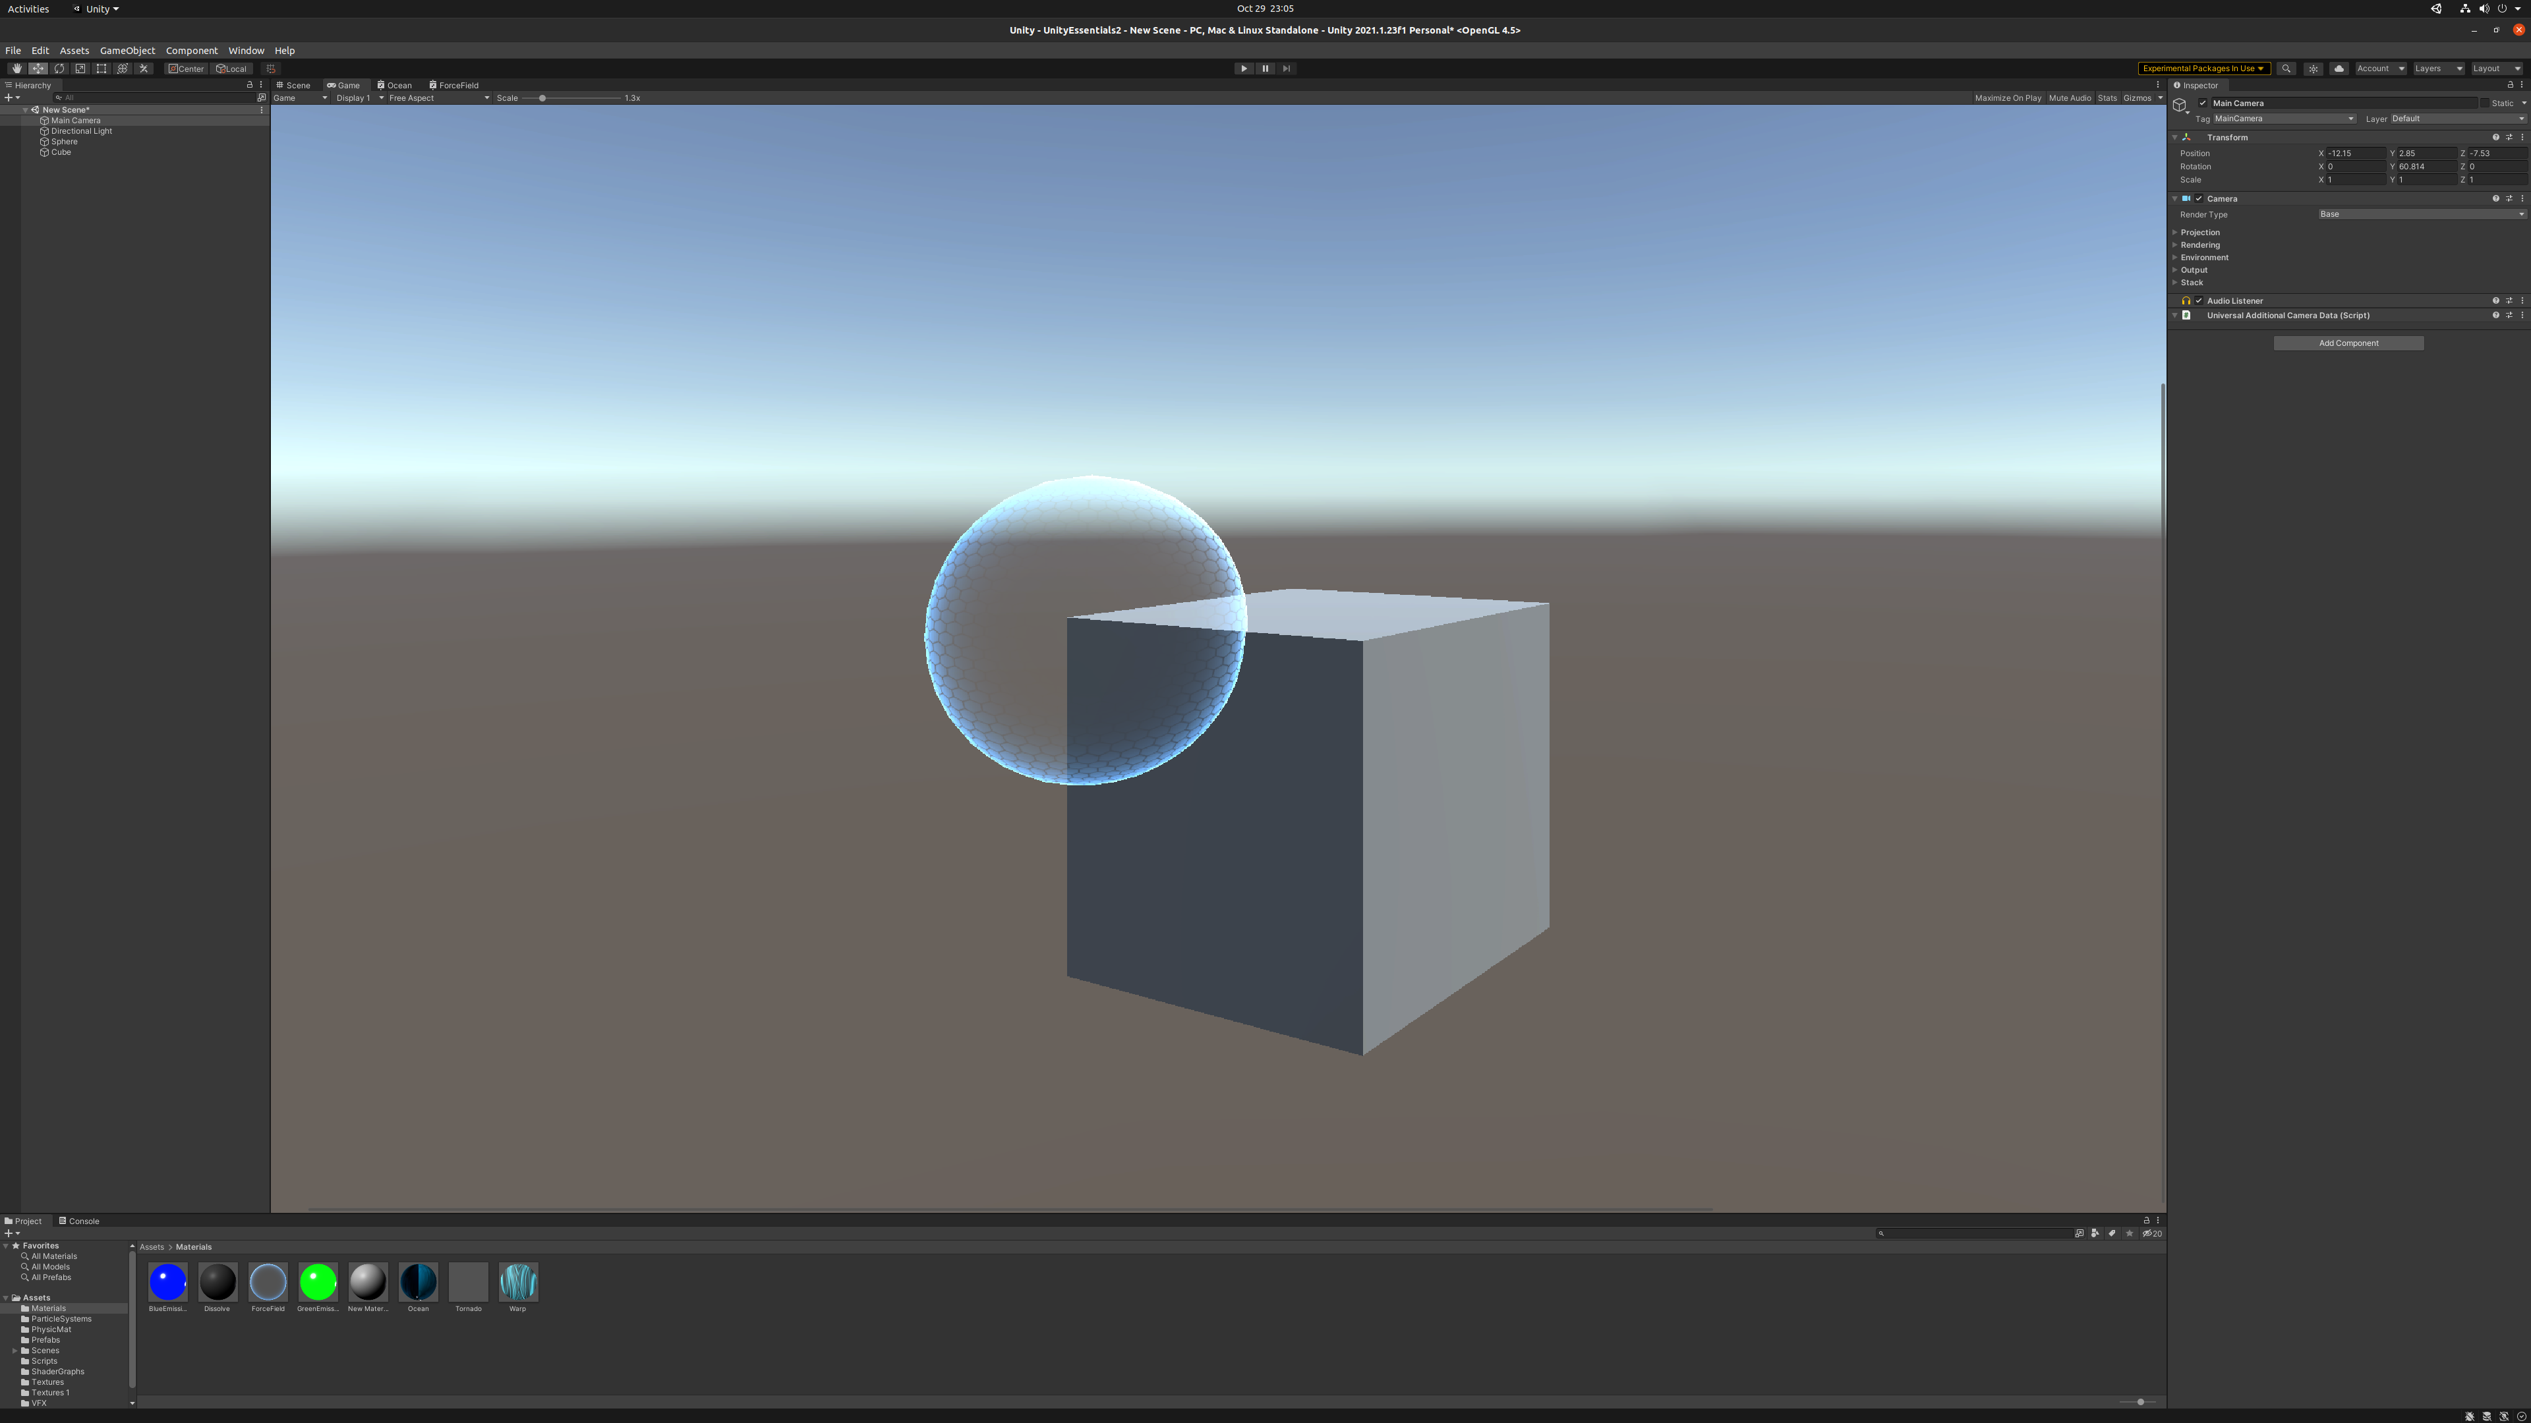Switch to the Scene tab
The height and width of the screenshot is (1423, 2531).
pyautogui.click(x=294, y=86)
